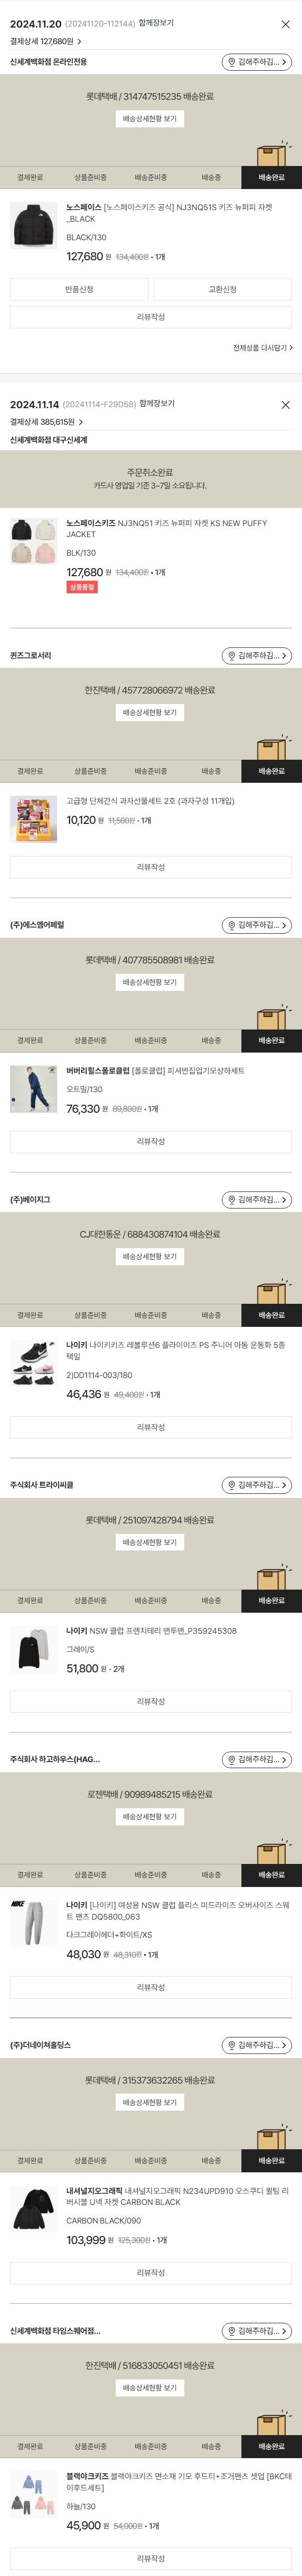Click 함께장보기 next to 2024.11.20 order
The height and width of the screenshot is (2576, 302).
click(x=155, y=23)
